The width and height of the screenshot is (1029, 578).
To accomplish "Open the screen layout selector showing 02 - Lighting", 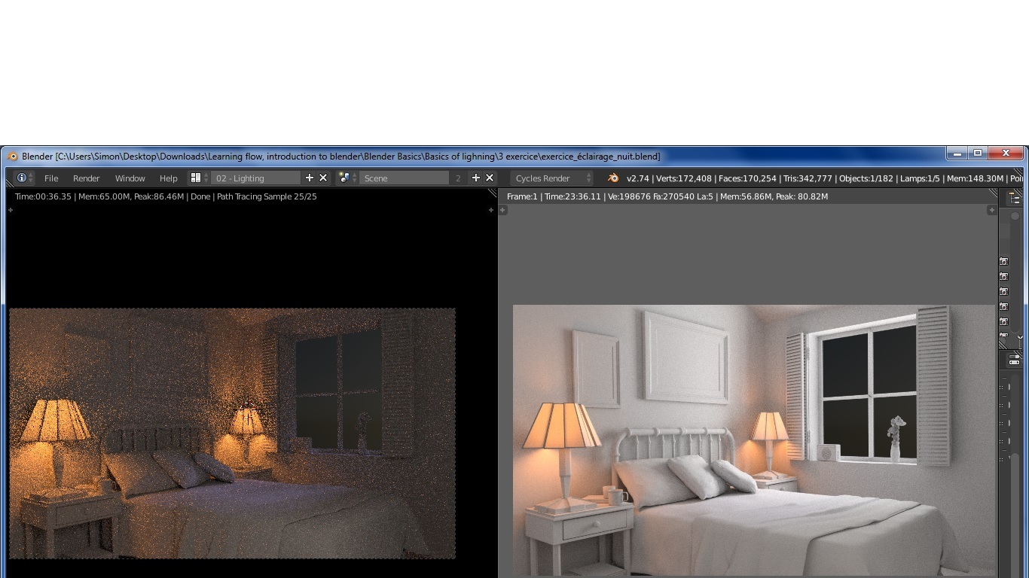I will point(256,178).
